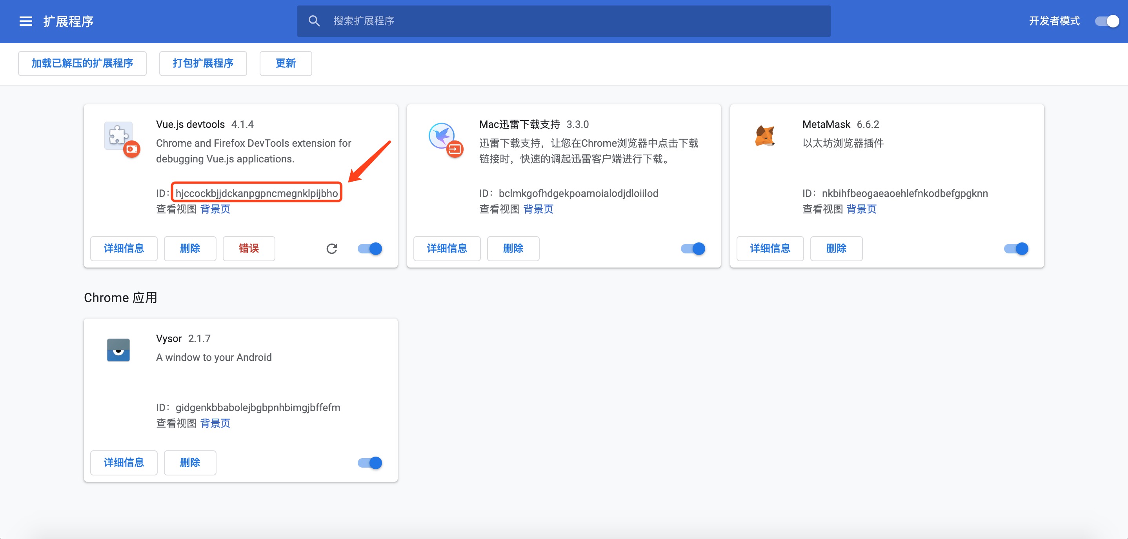This screenshot has width=1128, height=539.
Task: Click 更新 to update extensions
Action: click(286, 63)
